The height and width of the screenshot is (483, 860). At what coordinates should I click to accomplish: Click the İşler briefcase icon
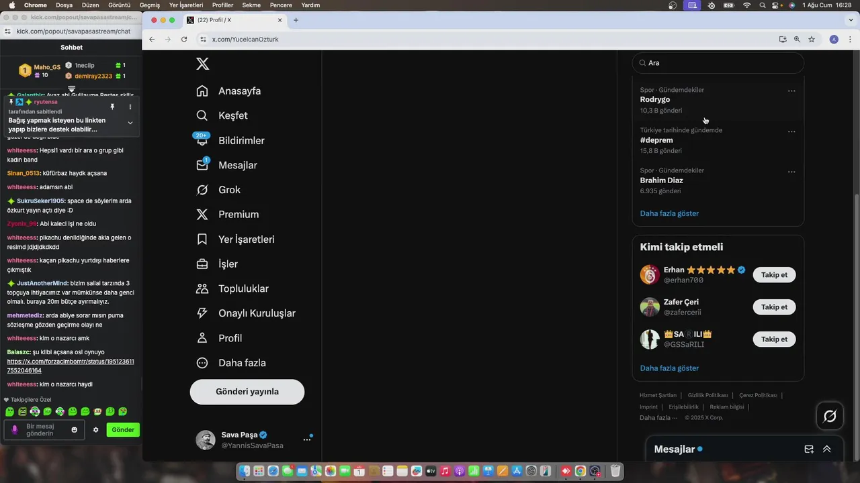[x=202, y=264]
